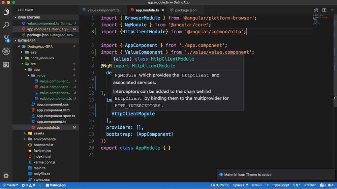
Task: Click Prettier in the status bar
Action: pyautogui.click(x=310, y=185)
